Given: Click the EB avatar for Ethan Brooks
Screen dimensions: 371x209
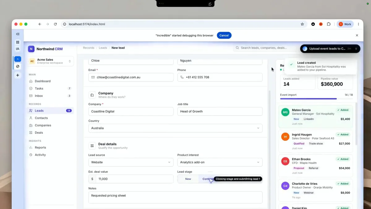Looking at the screenshot, I should [x=285, y=161].
